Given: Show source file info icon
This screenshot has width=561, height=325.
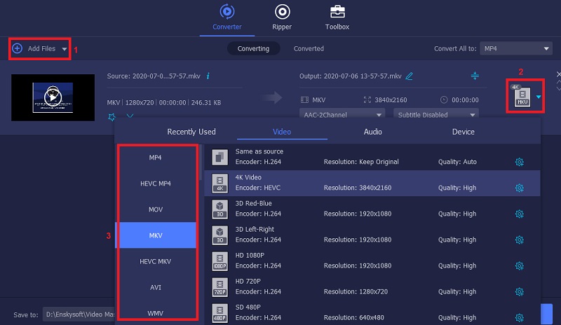Looking at the screenshot, I should 208,76.
